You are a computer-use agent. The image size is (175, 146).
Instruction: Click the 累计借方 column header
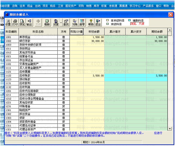coord(115,32)
